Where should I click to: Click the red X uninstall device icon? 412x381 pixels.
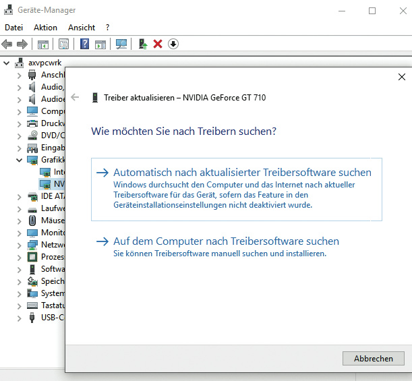pyautogui.click(x=158, y=44)
